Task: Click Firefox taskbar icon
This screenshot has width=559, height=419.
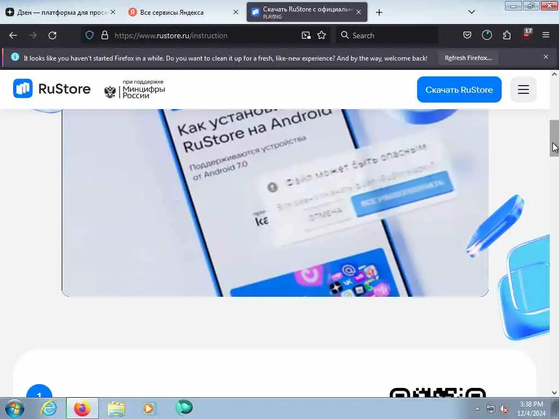Action: 82,408
